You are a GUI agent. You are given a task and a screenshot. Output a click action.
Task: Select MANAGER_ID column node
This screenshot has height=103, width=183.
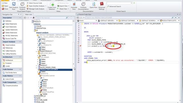[41, 96]
